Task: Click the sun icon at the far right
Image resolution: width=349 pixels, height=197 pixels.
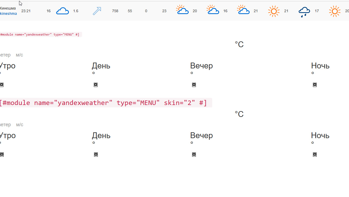Action: pos(335,11)
